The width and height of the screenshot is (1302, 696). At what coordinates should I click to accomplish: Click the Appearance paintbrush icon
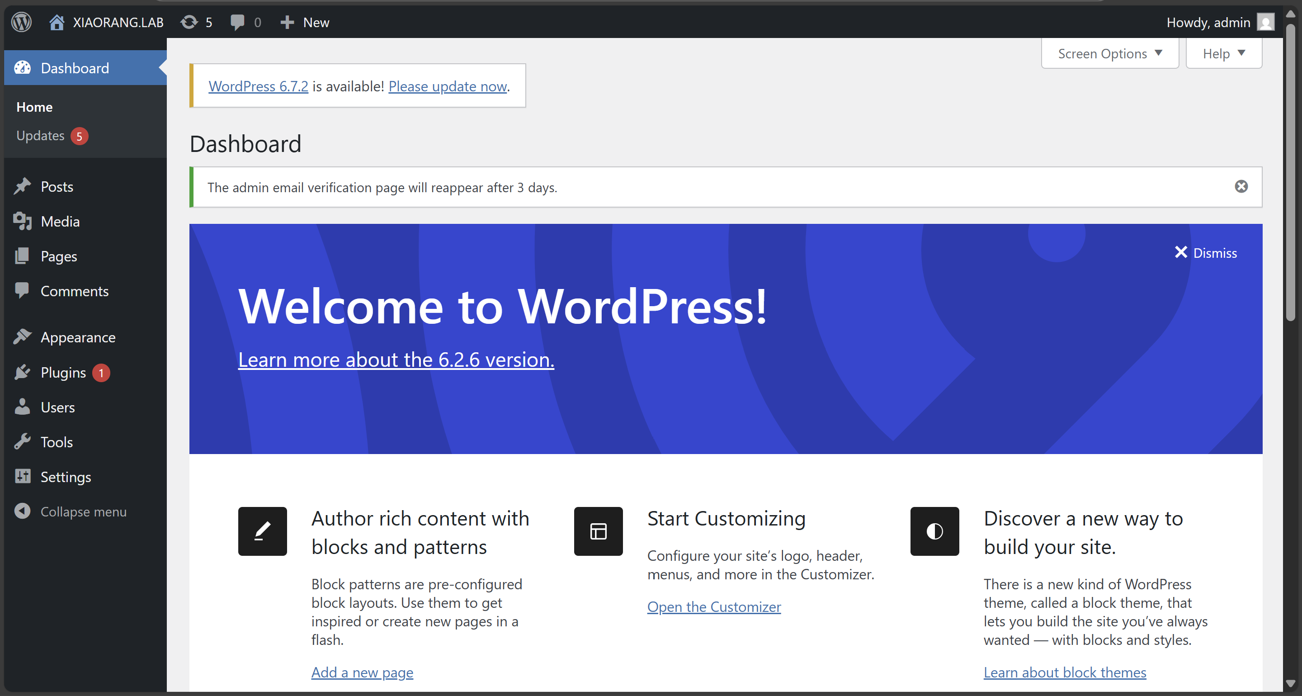pos(22,337)
